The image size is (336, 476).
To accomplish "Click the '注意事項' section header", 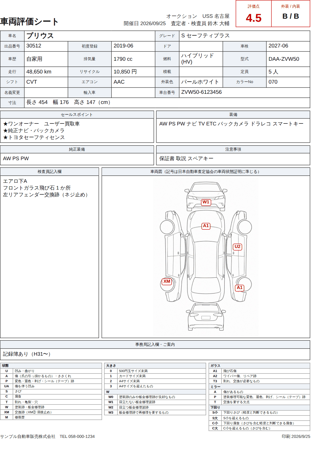I will click(233, 149).
